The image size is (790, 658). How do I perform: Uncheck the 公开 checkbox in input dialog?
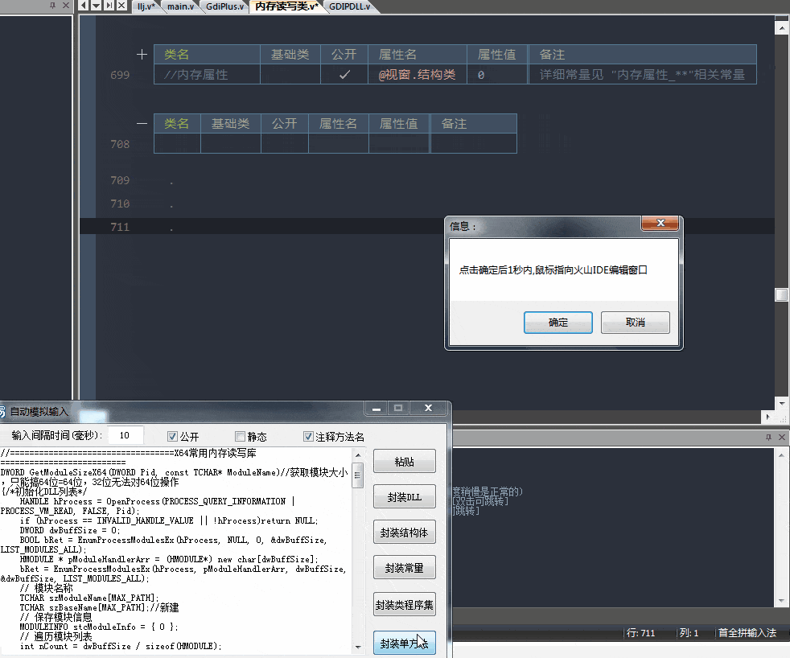(x=172, y=437)
